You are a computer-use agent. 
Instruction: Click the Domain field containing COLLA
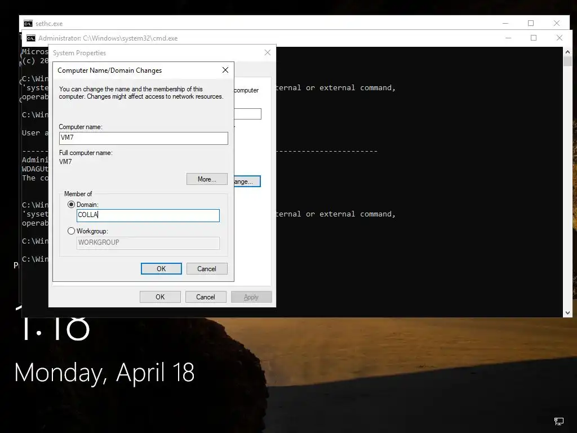148,215
